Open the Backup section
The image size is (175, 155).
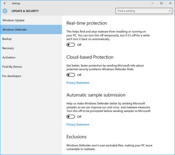[x=31, y=39]
